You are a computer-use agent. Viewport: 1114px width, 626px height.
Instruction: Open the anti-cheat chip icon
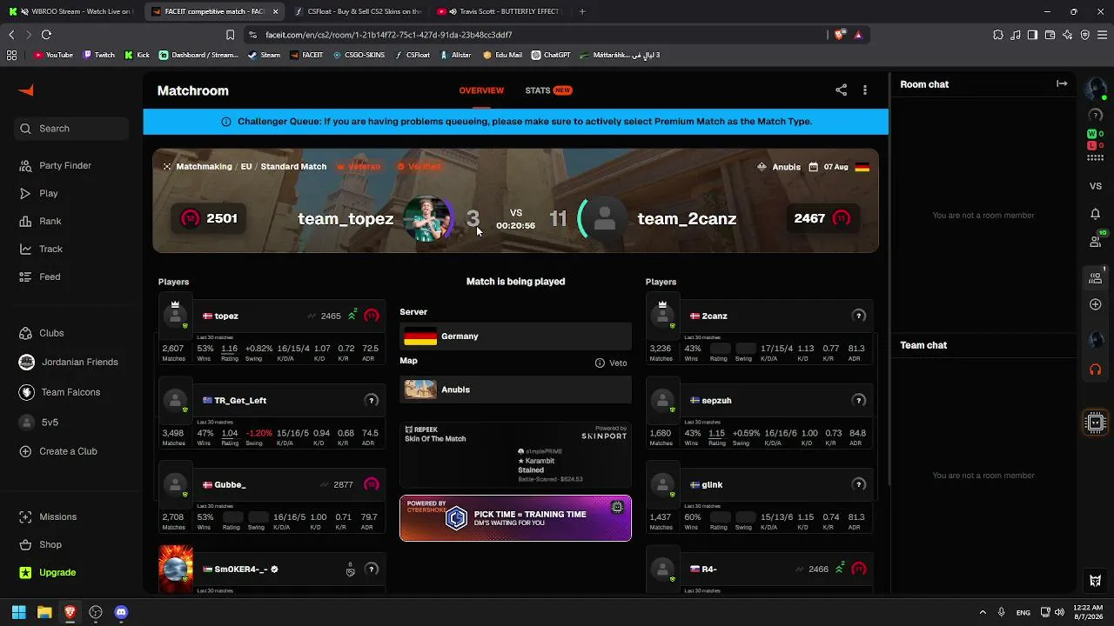click(1096, 423)
